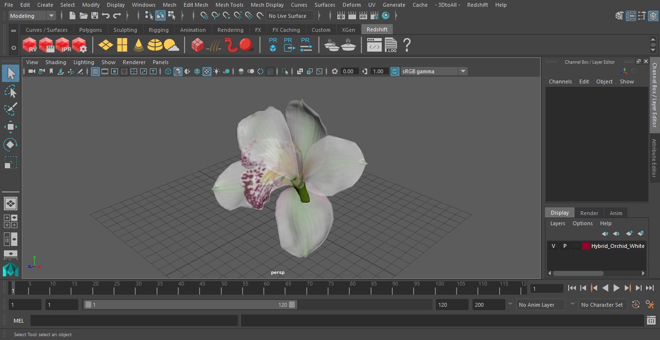The width and height of the screenshot is (660, 340).
Task: Click the Save Scene icon
Action: coord(94,16)
